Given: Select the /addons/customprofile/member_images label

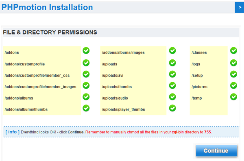Looking at the screenshot, I should 40,87.
